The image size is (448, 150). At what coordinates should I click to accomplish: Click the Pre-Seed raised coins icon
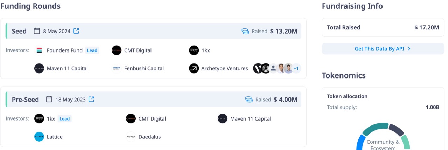(249, 100)
